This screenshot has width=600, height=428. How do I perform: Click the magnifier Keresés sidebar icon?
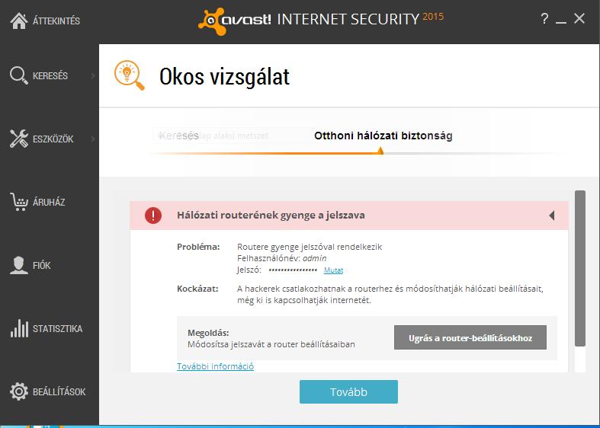[18, 75]
